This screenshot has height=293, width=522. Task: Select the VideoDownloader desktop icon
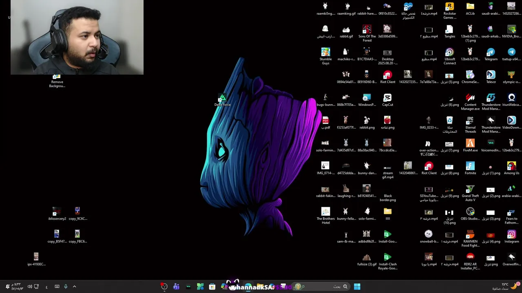point(511,122)
